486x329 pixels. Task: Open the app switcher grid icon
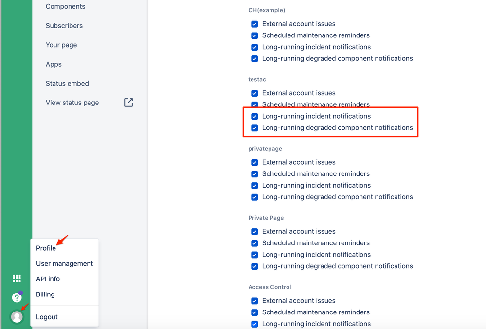click(17, 278)
